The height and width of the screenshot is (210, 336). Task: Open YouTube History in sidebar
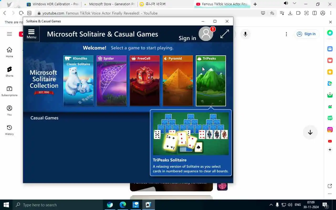click(x=9, y=130)
